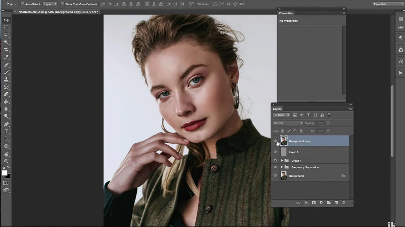Open the Essentials workspace dropdown
Screen dimensions: 405x227
[388, 4]
